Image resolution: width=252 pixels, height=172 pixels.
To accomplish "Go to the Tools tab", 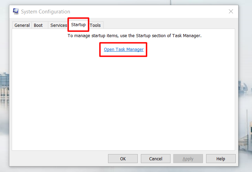I will (x=95, y=25).
